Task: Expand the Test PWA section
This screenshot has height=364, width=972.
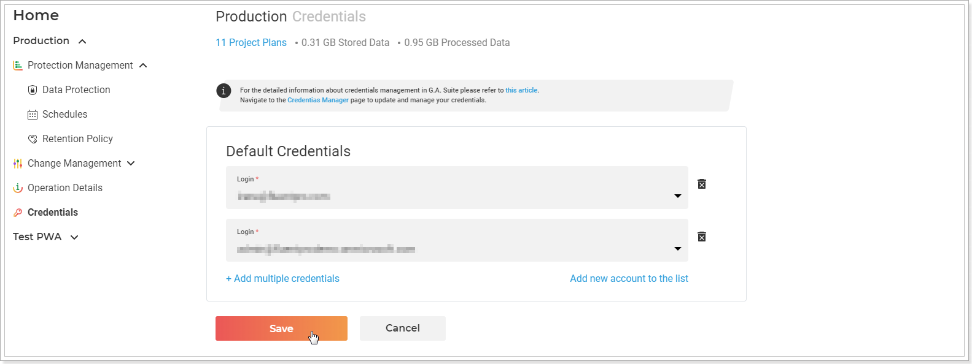Action: [x=74, y=237]
